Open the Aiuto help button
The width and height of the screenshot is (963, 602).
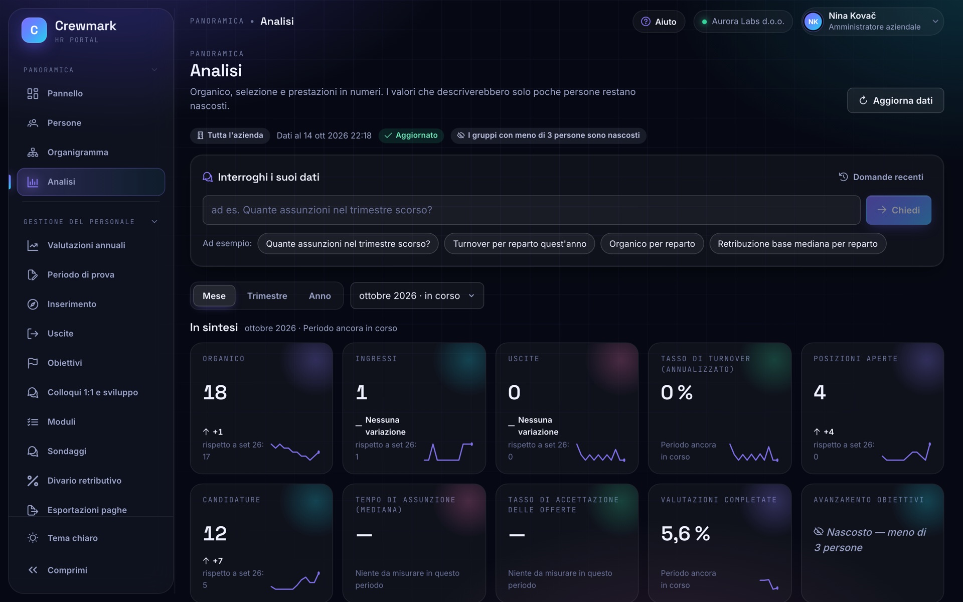pyautogui.click(x=659, y=22)
